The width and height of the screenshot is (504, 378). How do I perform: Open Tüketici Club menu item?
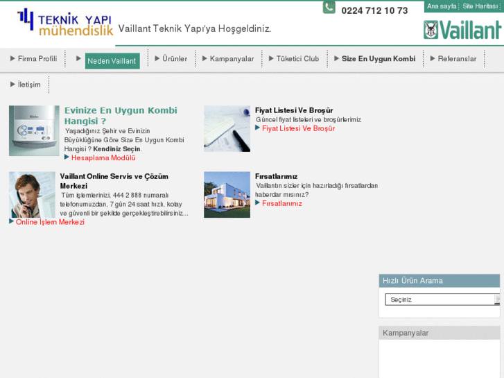297,58
